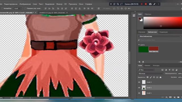Stop the screen recording with red square
This screenshot has height=102, width=182.
(x=146, y=4)
